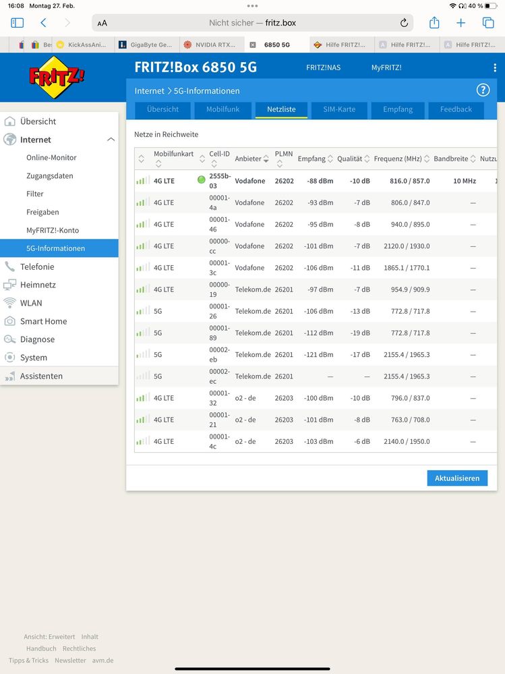Image resolution: width=505 pixels, height=674 pixels.
Task: Click the Newsletter footer link
Action: [x=70, y=661]
